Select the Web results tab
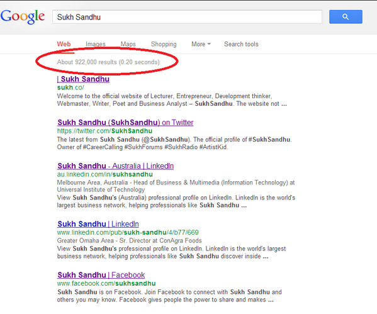This screenshot has height=314, width=377. point(64,44)
